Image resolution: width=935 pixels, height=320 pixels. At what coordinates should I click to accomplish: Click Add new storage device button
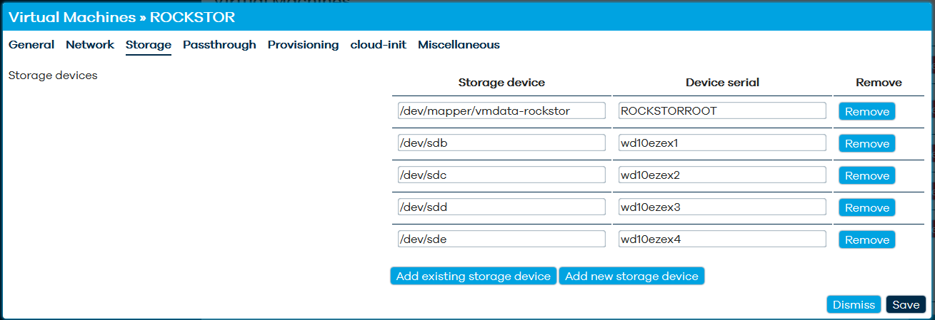(631, 276)
